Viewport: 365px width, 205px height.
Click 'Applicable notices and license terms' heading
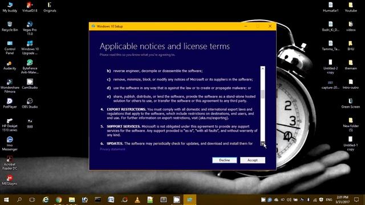(165, 46)
